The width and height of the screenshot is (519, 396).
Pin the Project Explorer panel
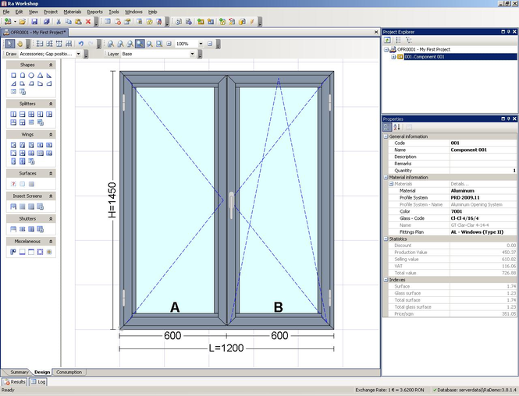(507, 32)
